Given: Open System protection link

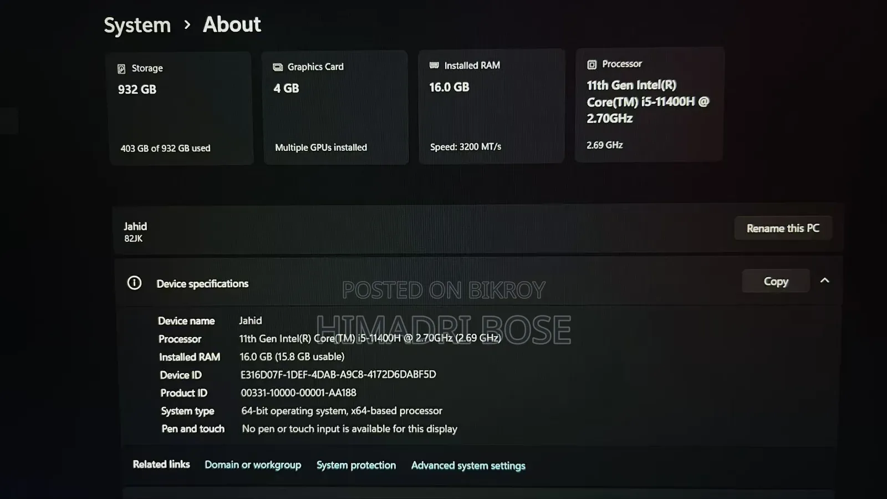Looking at the screenshot, I should tap(356, 465).
